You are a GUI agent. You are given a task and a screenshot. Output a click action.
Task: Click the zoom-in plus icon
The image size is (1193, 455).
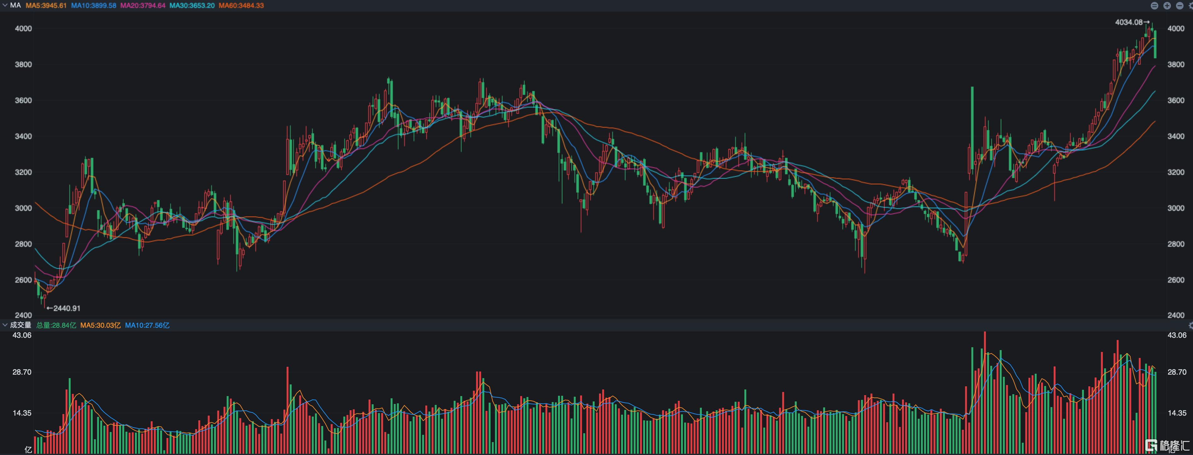(x=1167, y=6)
